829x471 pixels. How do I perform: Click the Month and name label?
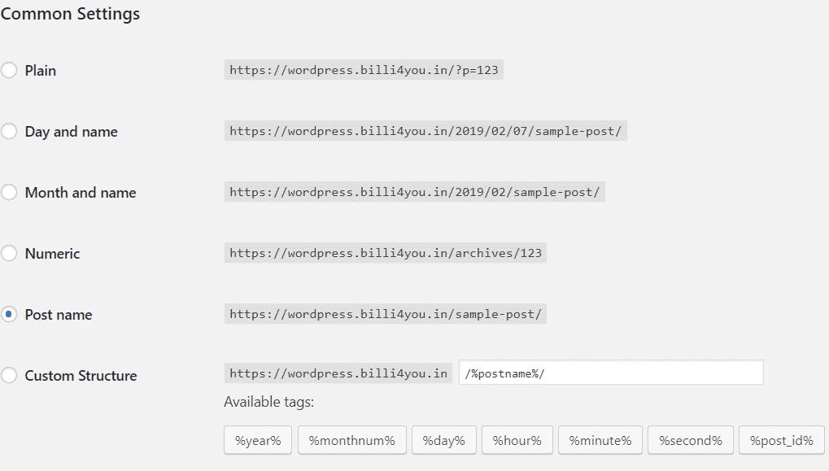click(81, 193)
